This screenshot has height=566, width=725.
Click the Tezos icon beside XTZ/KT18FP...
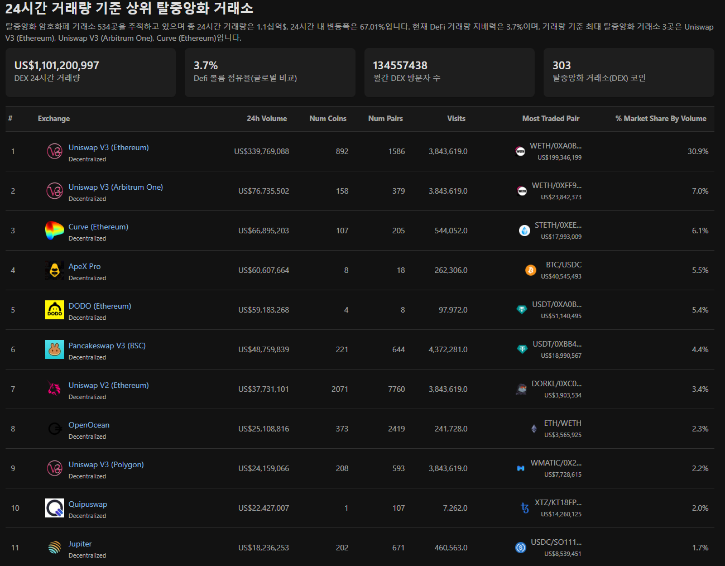[525, 508]
